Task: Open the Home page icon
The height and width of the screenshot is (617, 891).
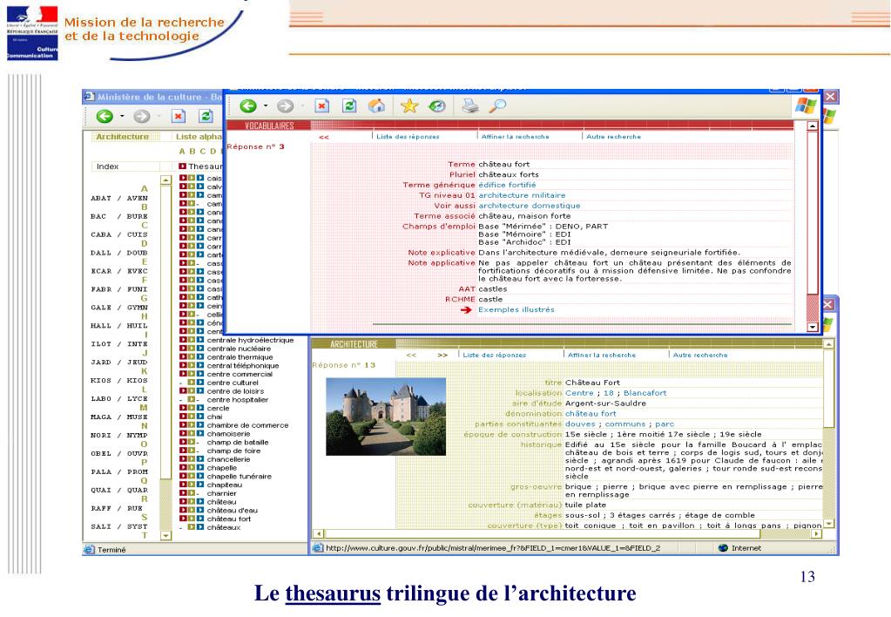Action: [377, 105]
